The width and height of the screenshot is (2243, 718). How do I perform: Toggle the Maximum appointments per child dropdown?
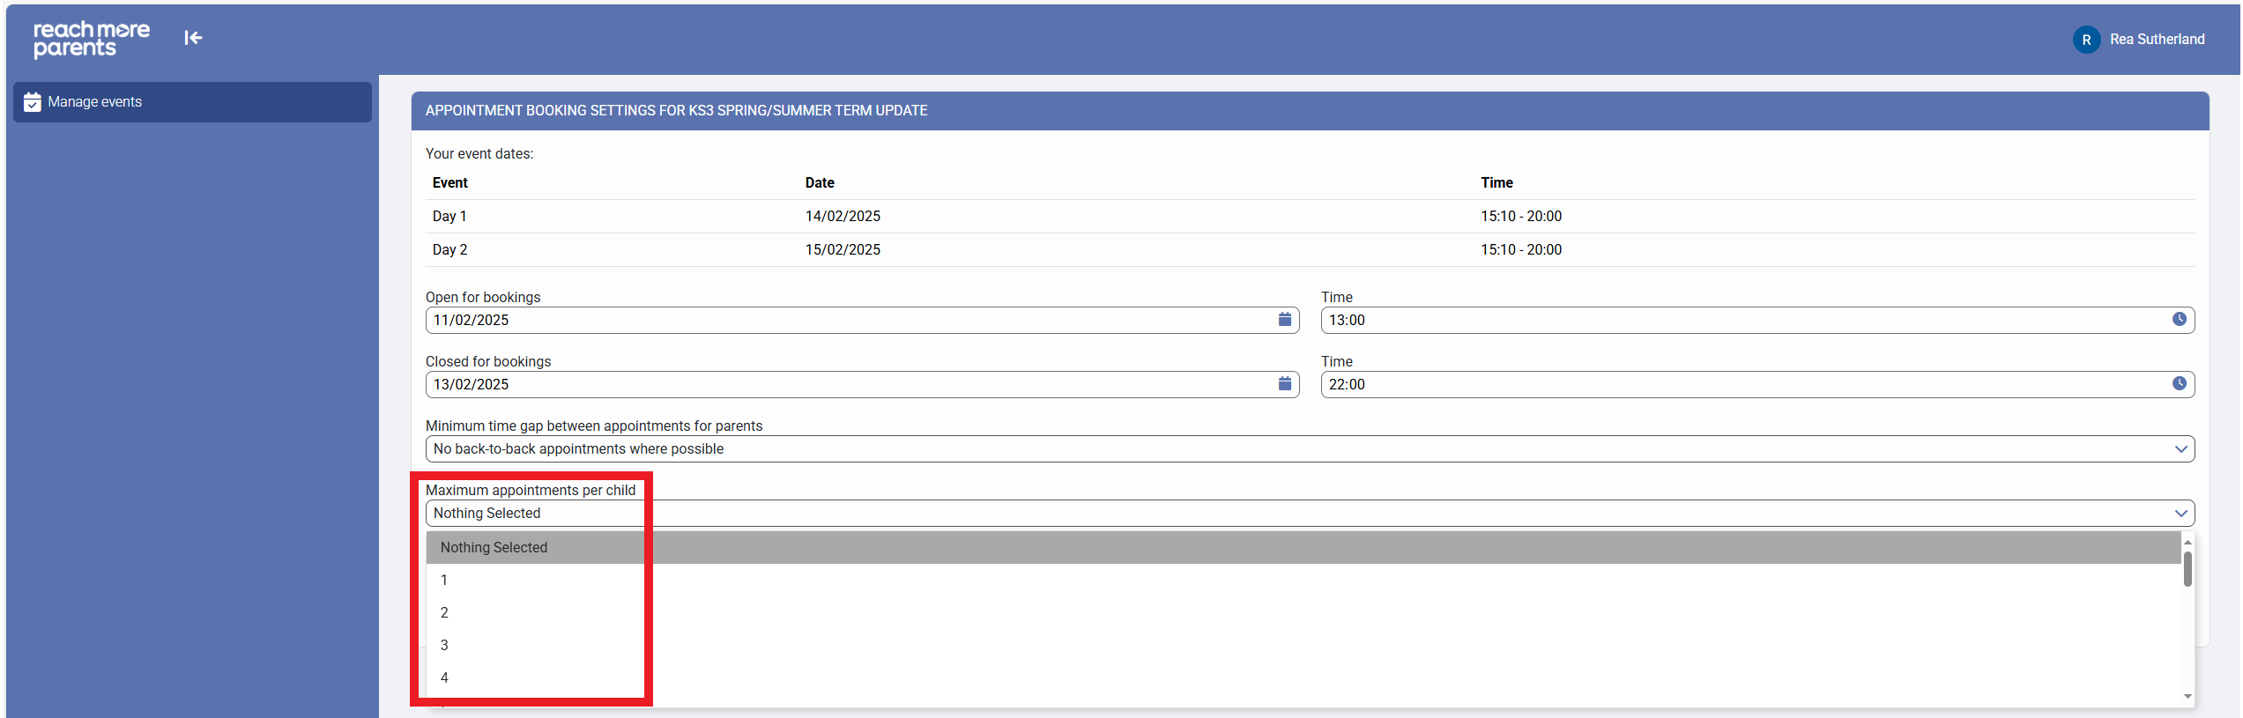pyautogui.click(x=1309, y=514)
